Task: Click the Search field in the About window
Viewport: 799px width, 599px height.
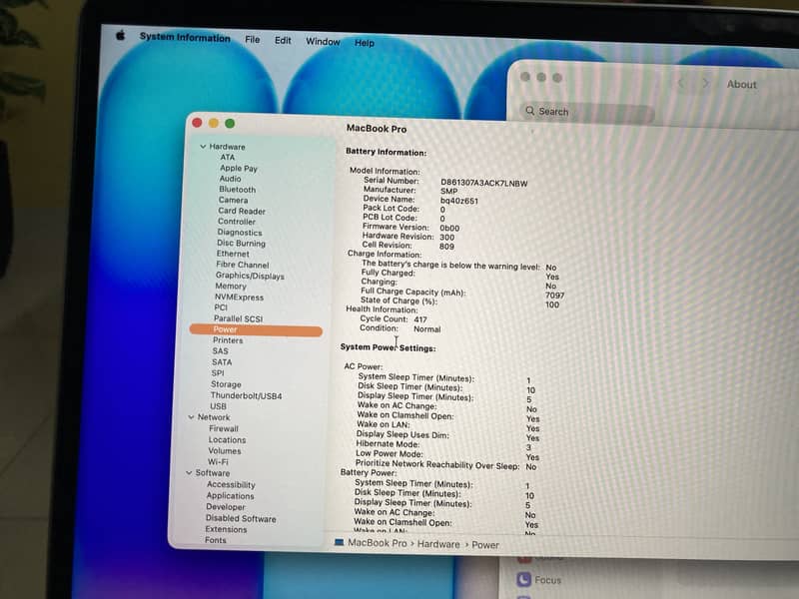Action: pos(586,112)
